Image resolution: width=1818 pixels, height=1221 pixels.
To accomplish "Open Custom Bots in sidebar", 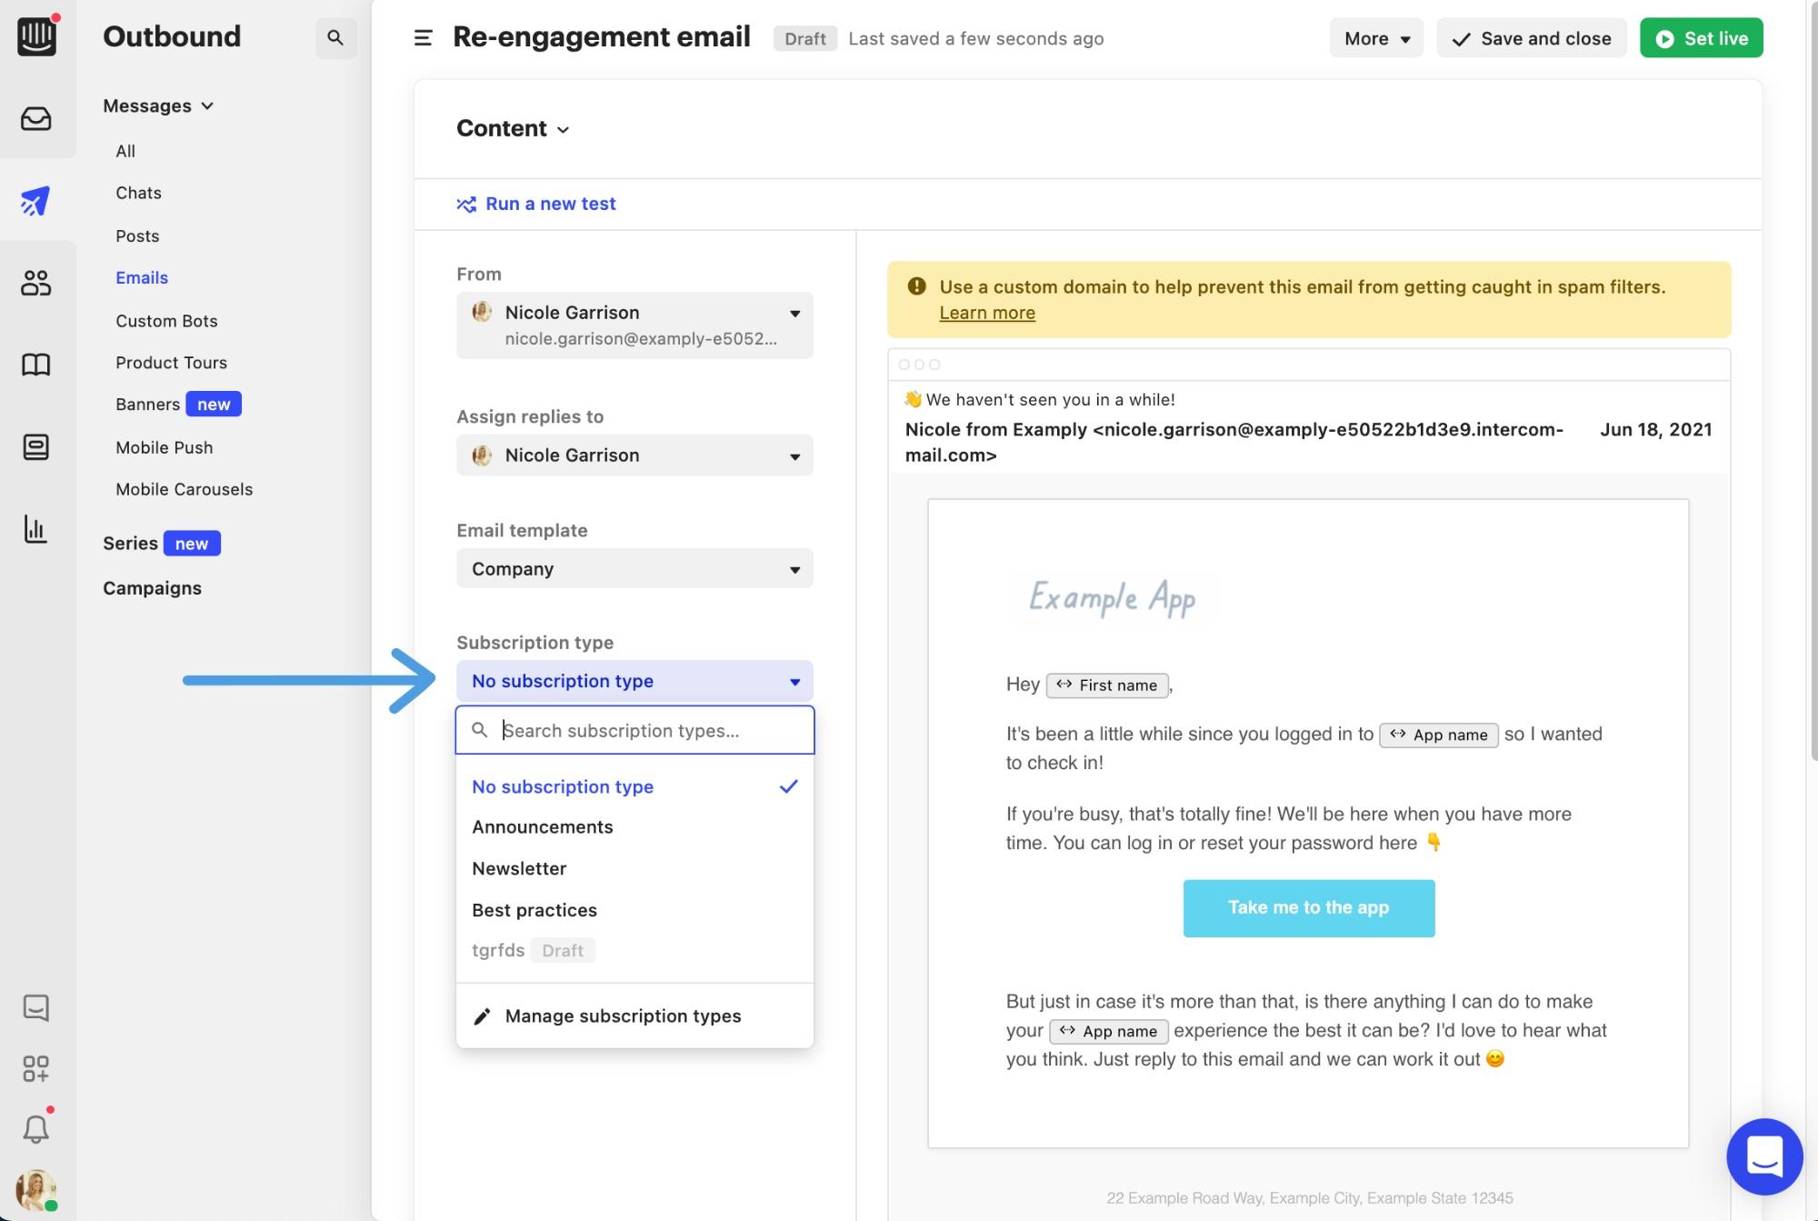I will [x=166, y=321].
